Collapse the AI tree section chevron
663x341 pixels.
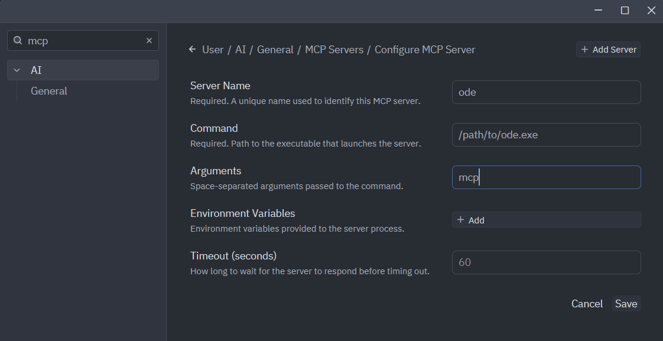pos(17,70)
